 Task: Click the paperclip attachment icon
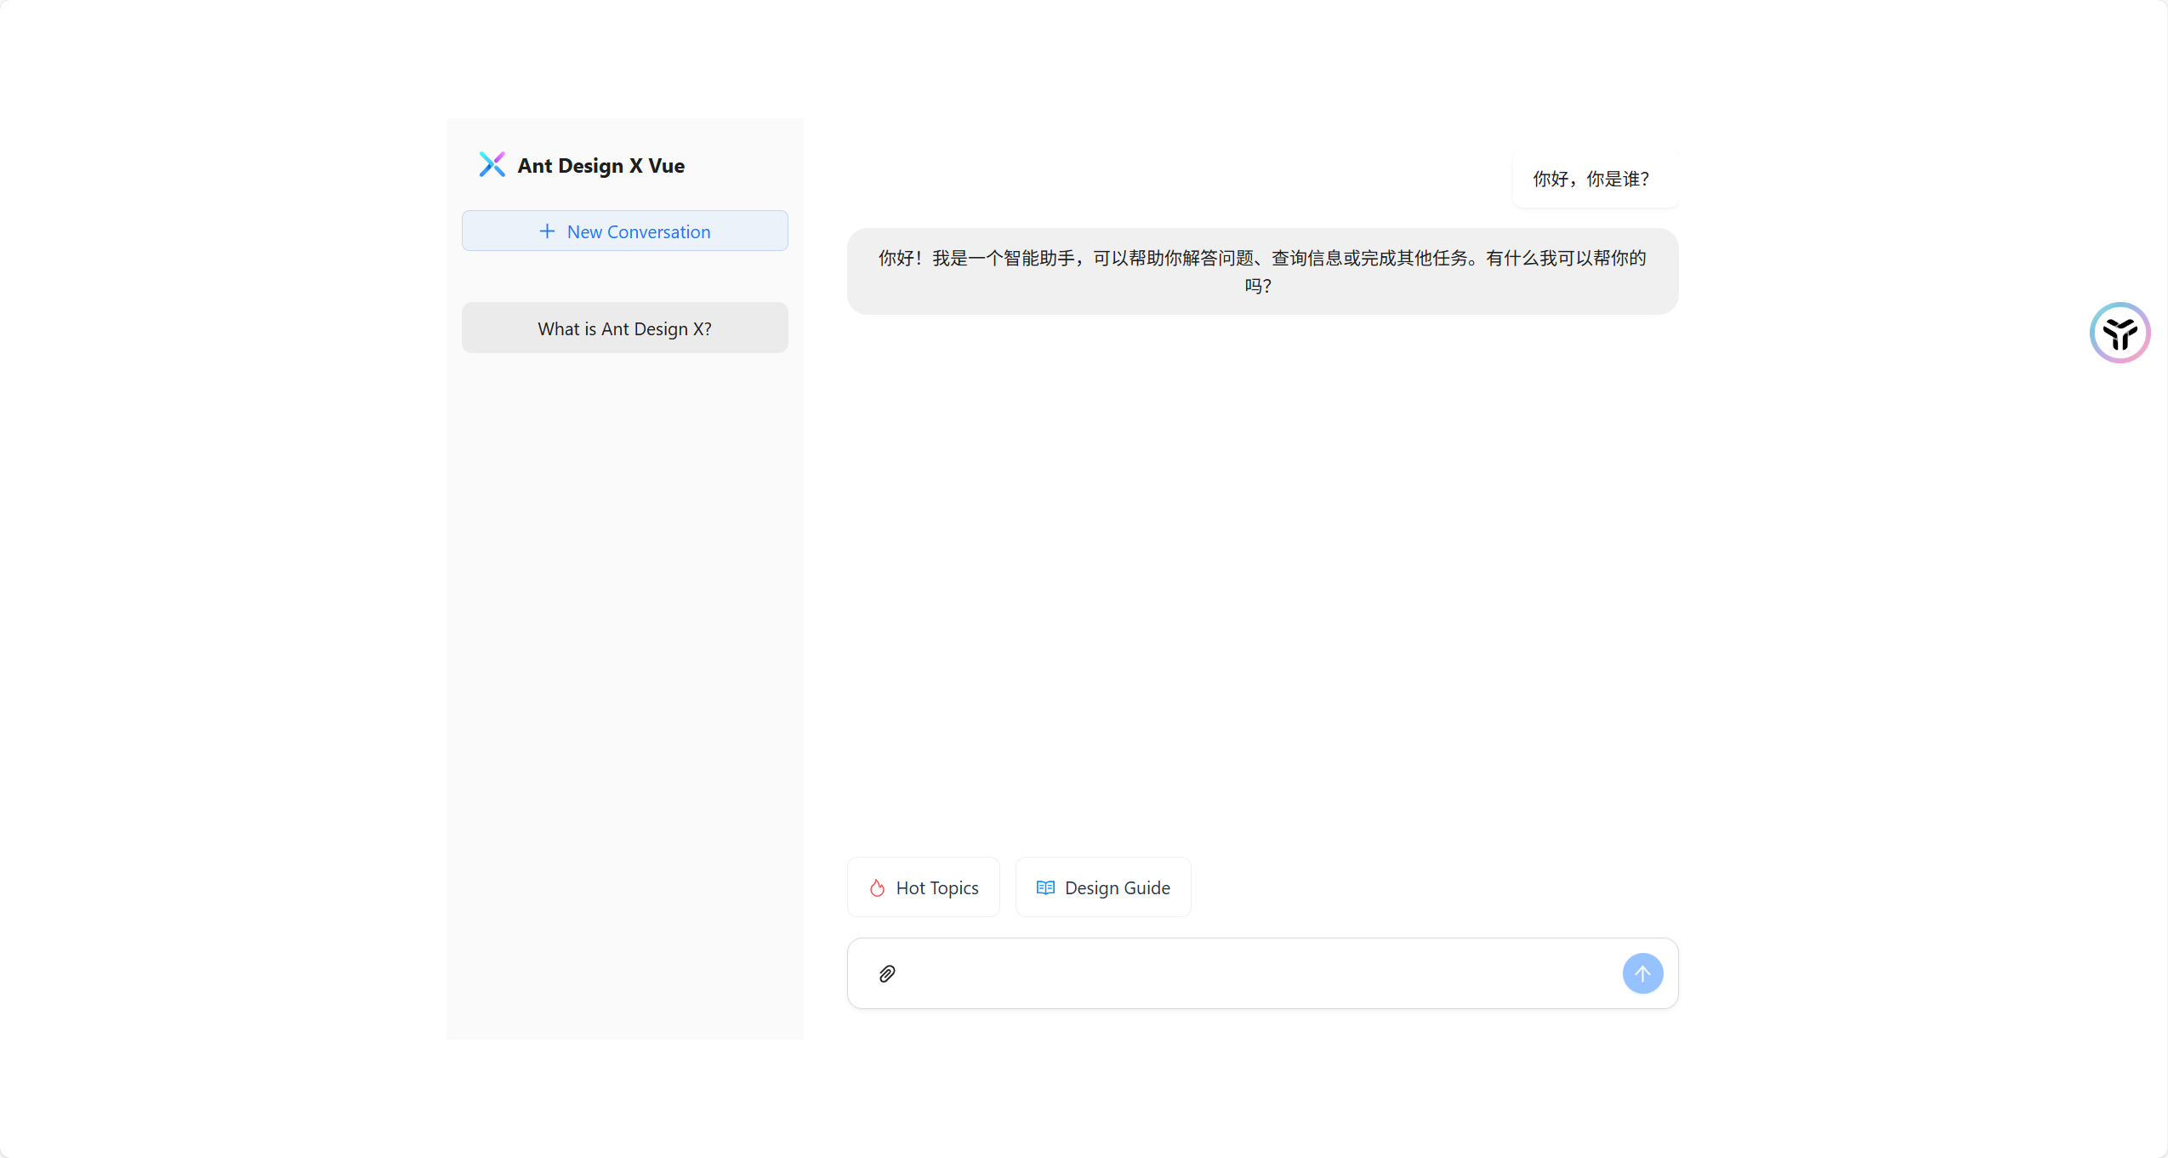(886, 973)
